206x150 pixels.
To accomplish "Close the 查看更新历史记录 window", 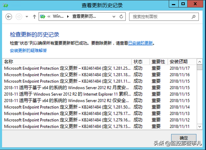I will coord(195,4).
